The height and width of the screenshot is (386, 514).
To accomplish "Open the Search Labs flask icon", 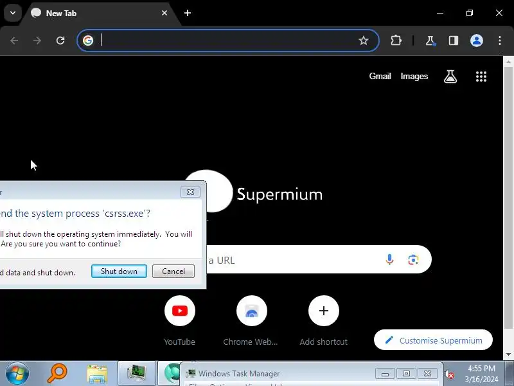I will pos(450,77).
